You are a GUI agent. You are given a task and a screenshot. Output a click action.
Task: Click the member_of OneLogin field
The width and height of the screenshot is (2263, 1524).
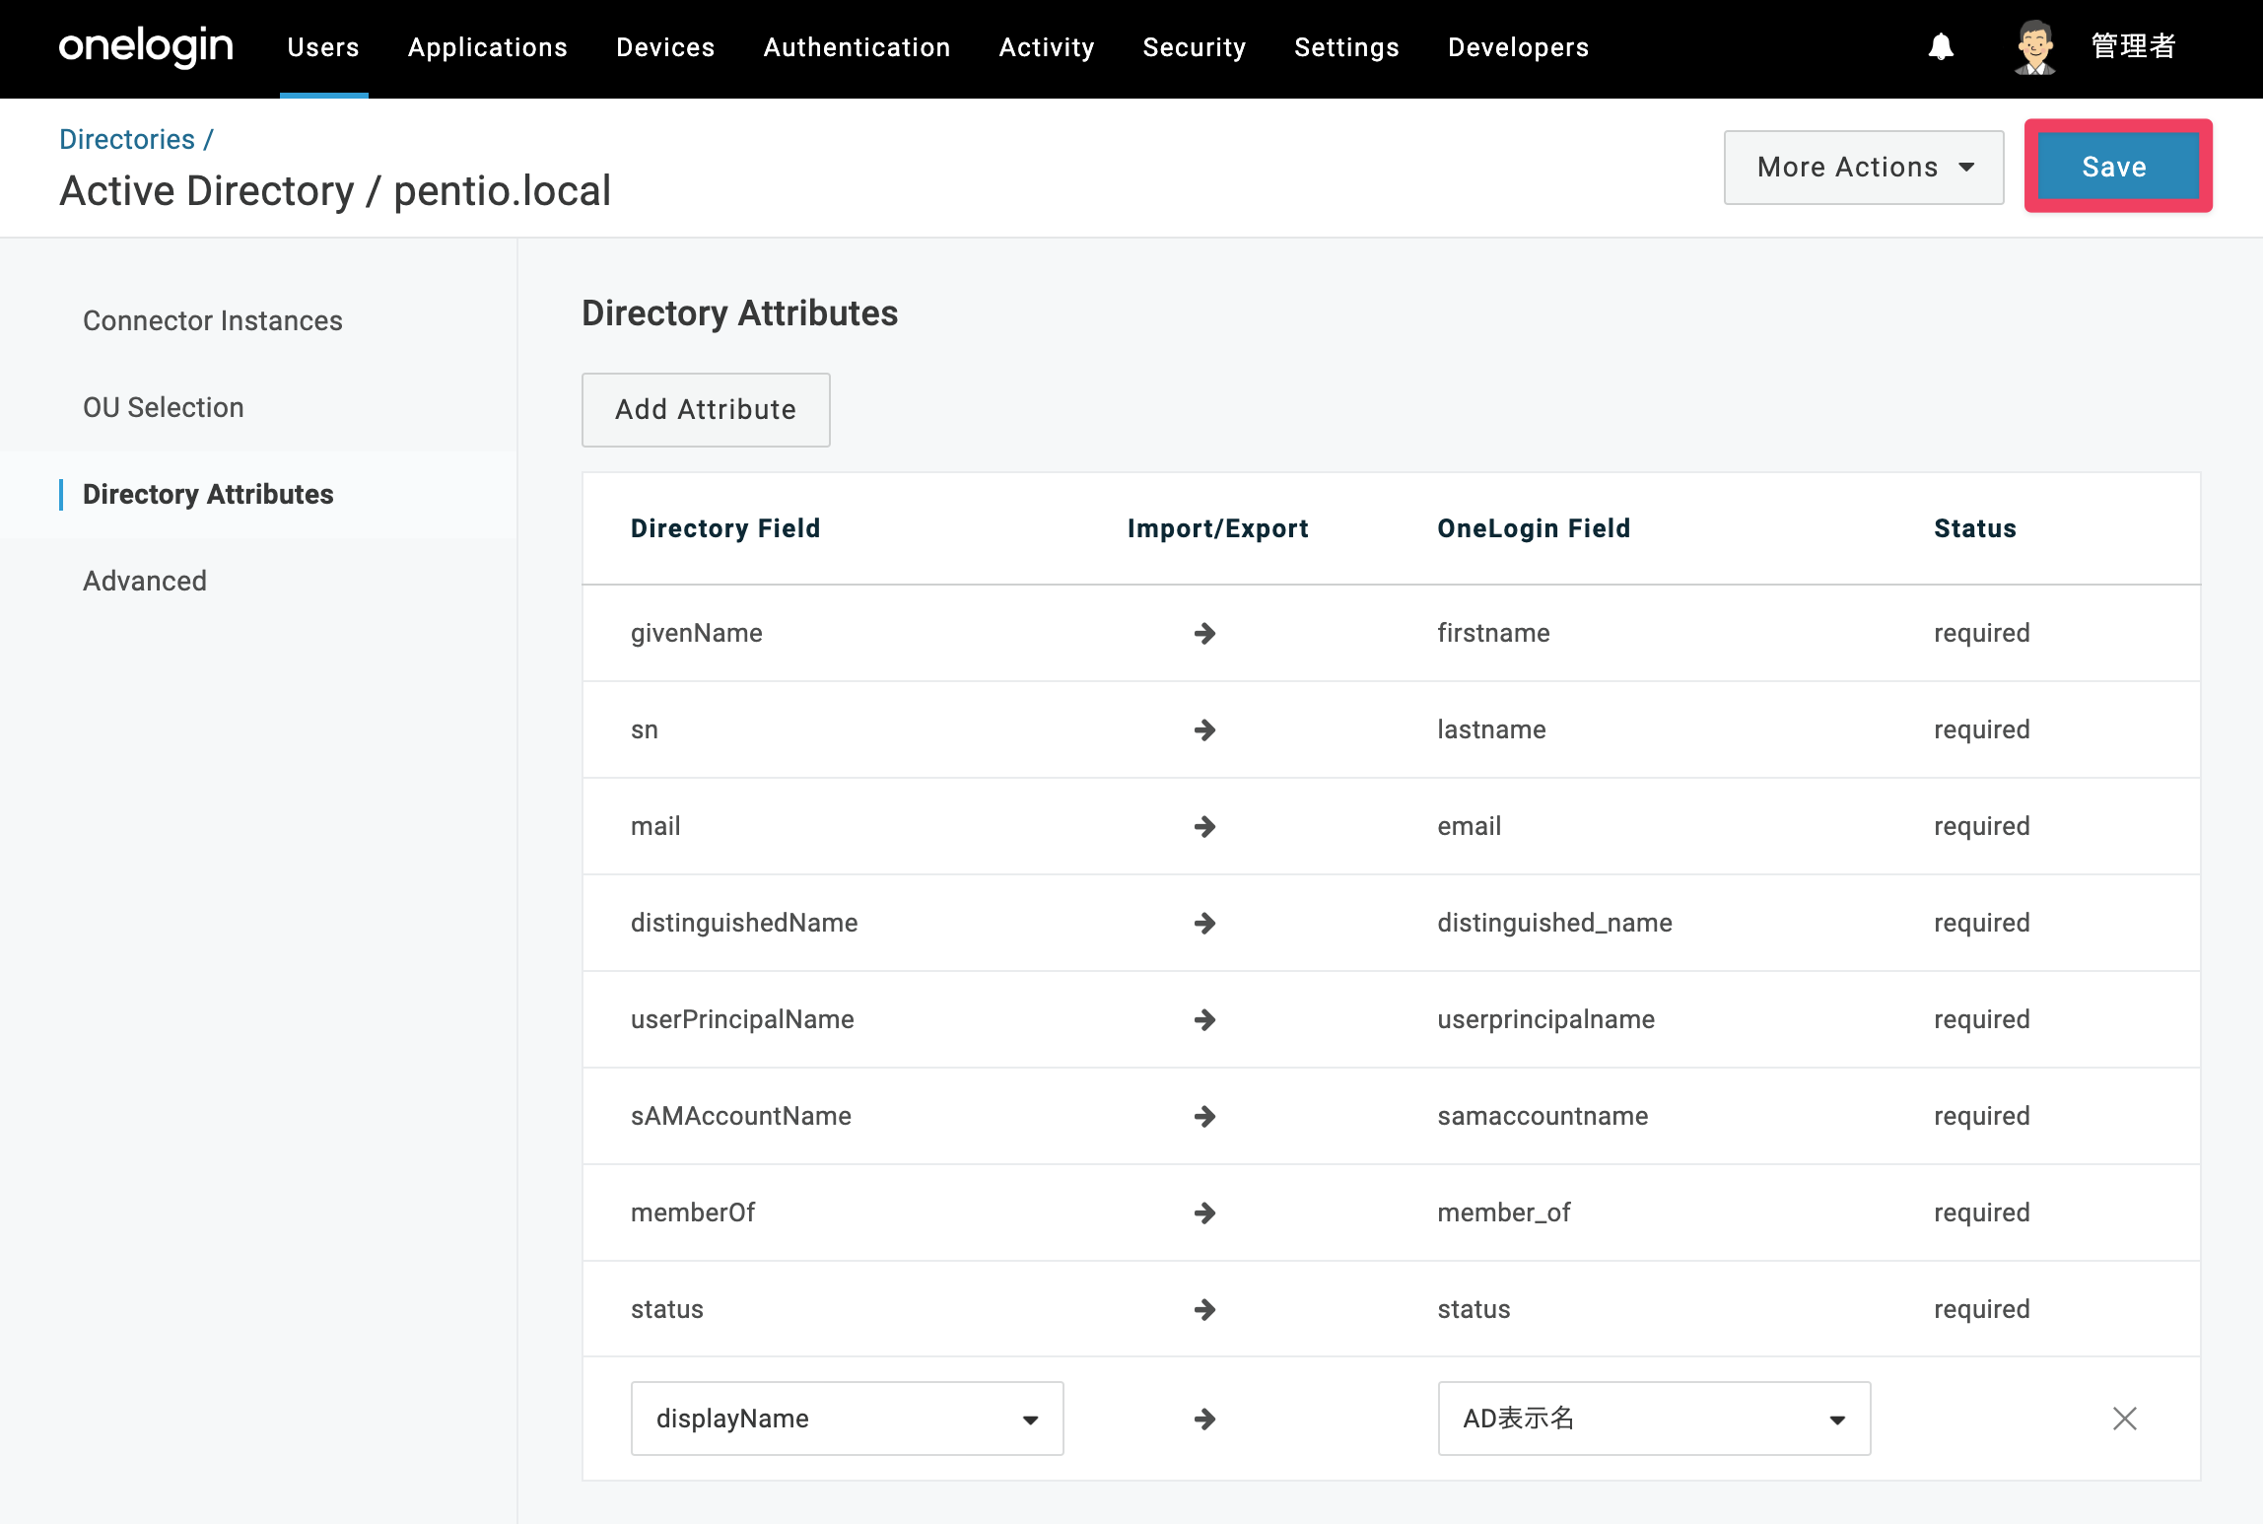[1504, 1212]
